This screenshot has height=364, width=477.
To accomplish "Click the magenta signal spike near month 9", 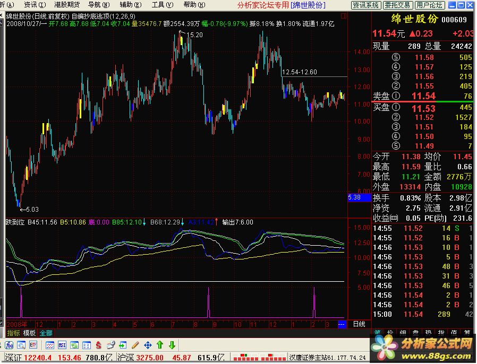I will 208,302.
